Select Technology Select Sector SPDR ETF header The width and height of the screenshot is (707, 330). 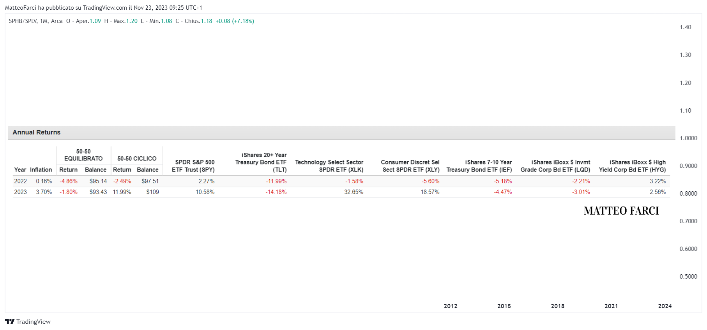click(x=329, y=166)
